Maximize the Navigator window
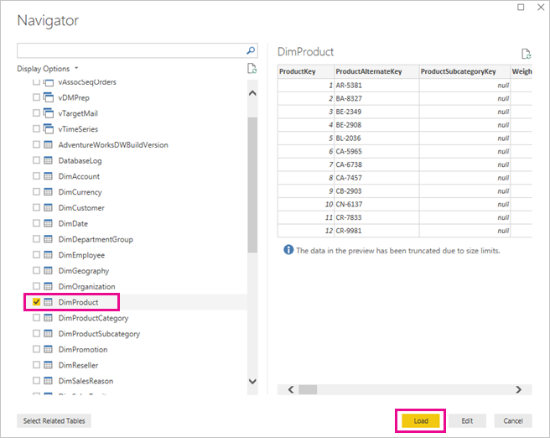 (x=521, y=7)
